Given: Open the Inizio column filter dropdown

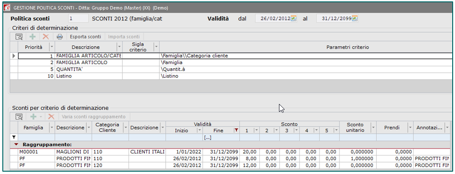Looking at the screenshot, I should pyautogui.click(x=199, y=131).
